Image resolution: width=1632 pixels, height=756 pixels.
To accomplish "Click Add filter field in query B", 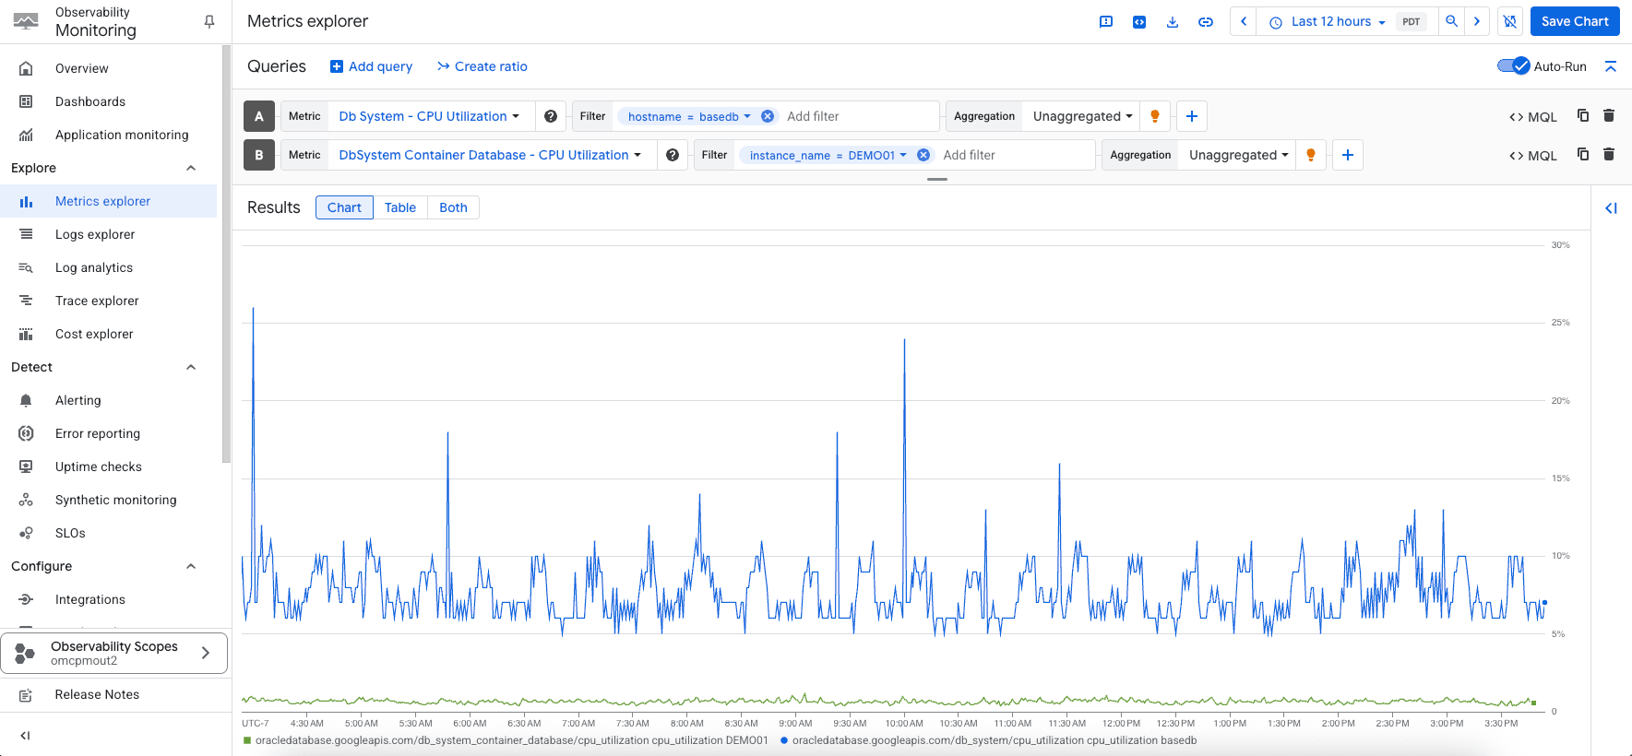I will [x=1015, y=155].
